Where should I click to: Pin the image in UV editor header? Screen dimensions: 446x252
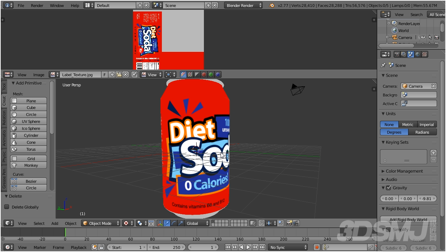pyautogui.click(x=134, y=74)
